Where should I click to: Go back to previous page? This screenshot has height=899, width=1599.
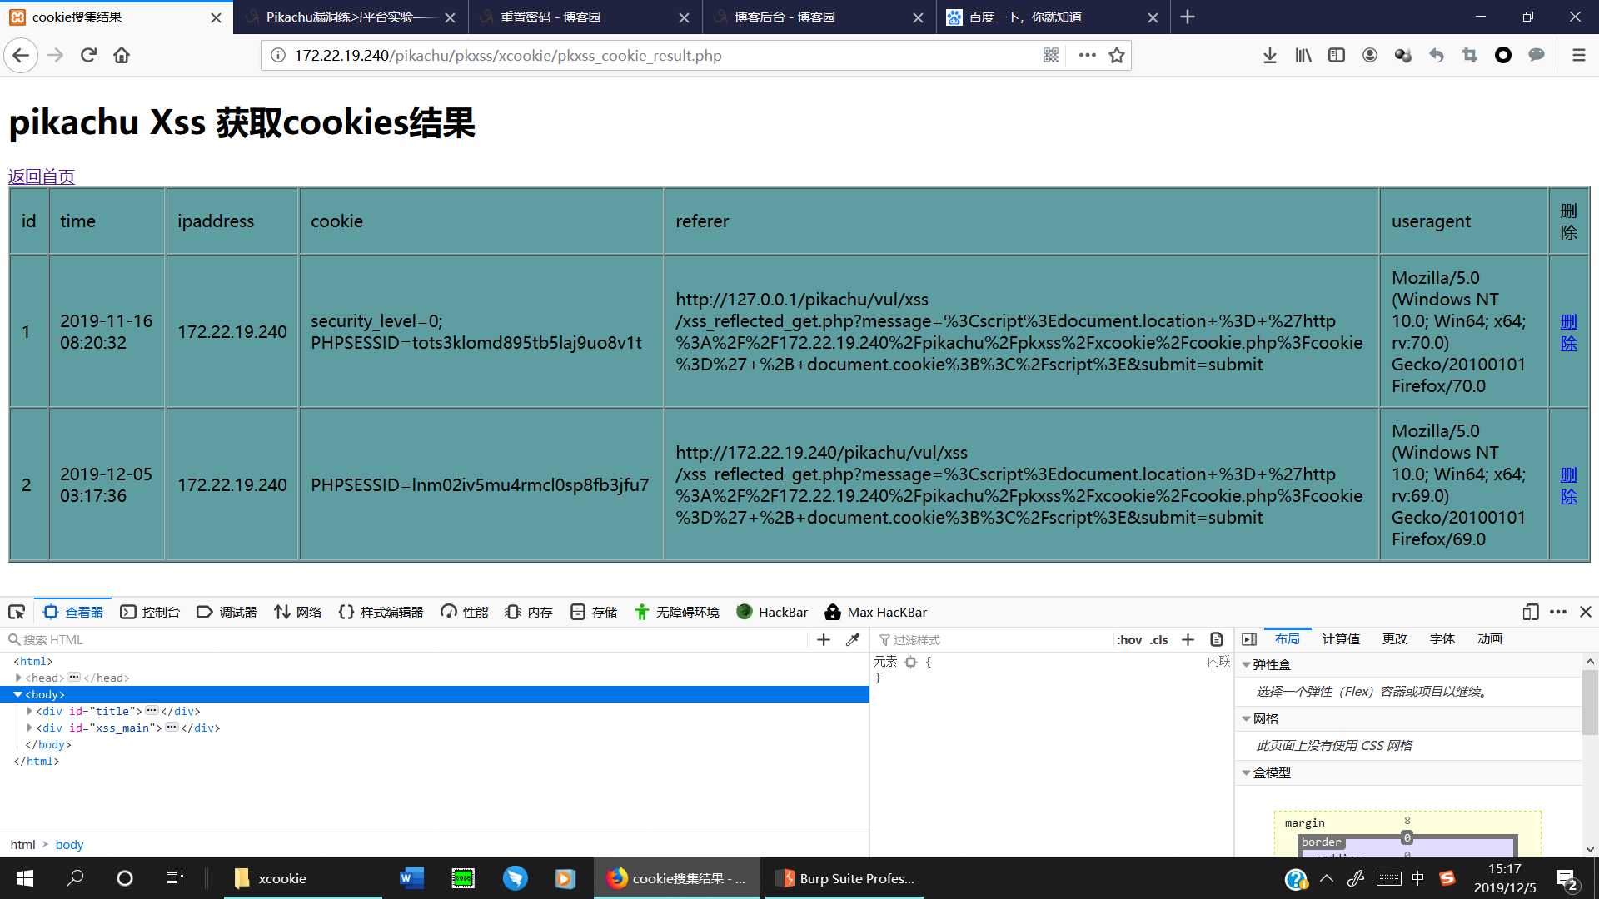tap(21, 56)
